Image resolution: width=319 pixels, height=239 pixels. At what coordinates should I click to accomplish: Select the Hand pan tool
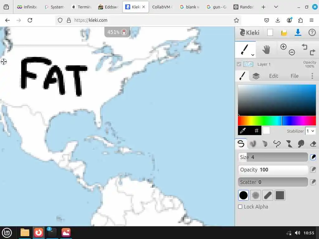[266, 49]
